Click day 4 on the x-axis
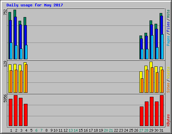 [x=26, y=130]
